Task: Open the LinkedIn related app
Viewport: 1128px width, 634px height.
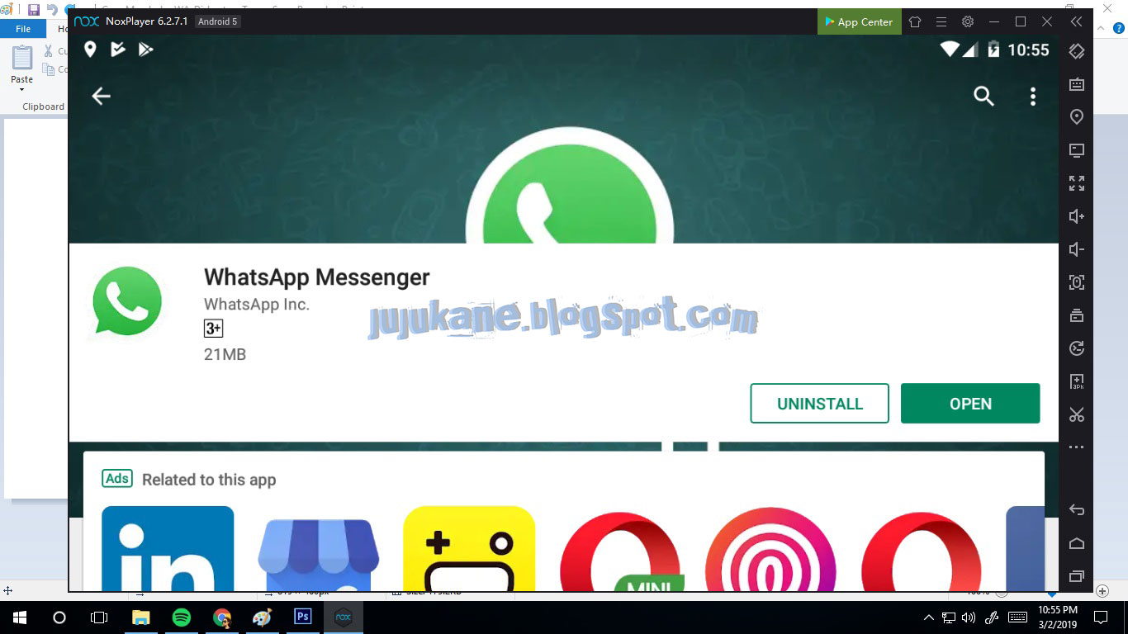Action: click(168, 549)
